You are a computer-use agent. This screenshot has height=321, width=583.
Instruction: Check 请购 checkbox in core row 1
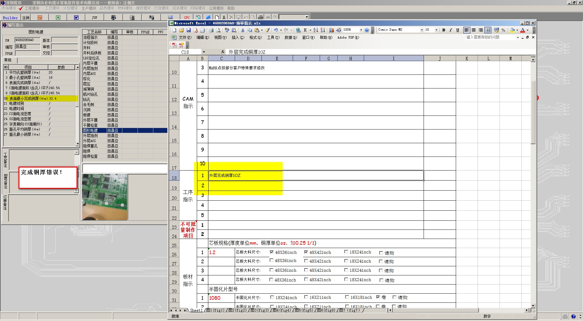pos(381,253)
